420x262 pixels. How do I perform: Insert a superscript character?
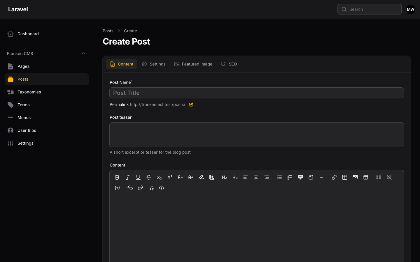[170, 177]
